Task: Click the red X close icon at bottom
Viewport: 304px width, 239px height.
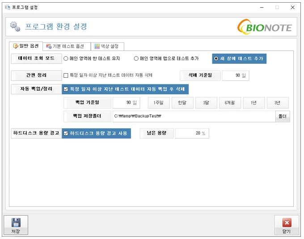Action: tap(287, 222)
